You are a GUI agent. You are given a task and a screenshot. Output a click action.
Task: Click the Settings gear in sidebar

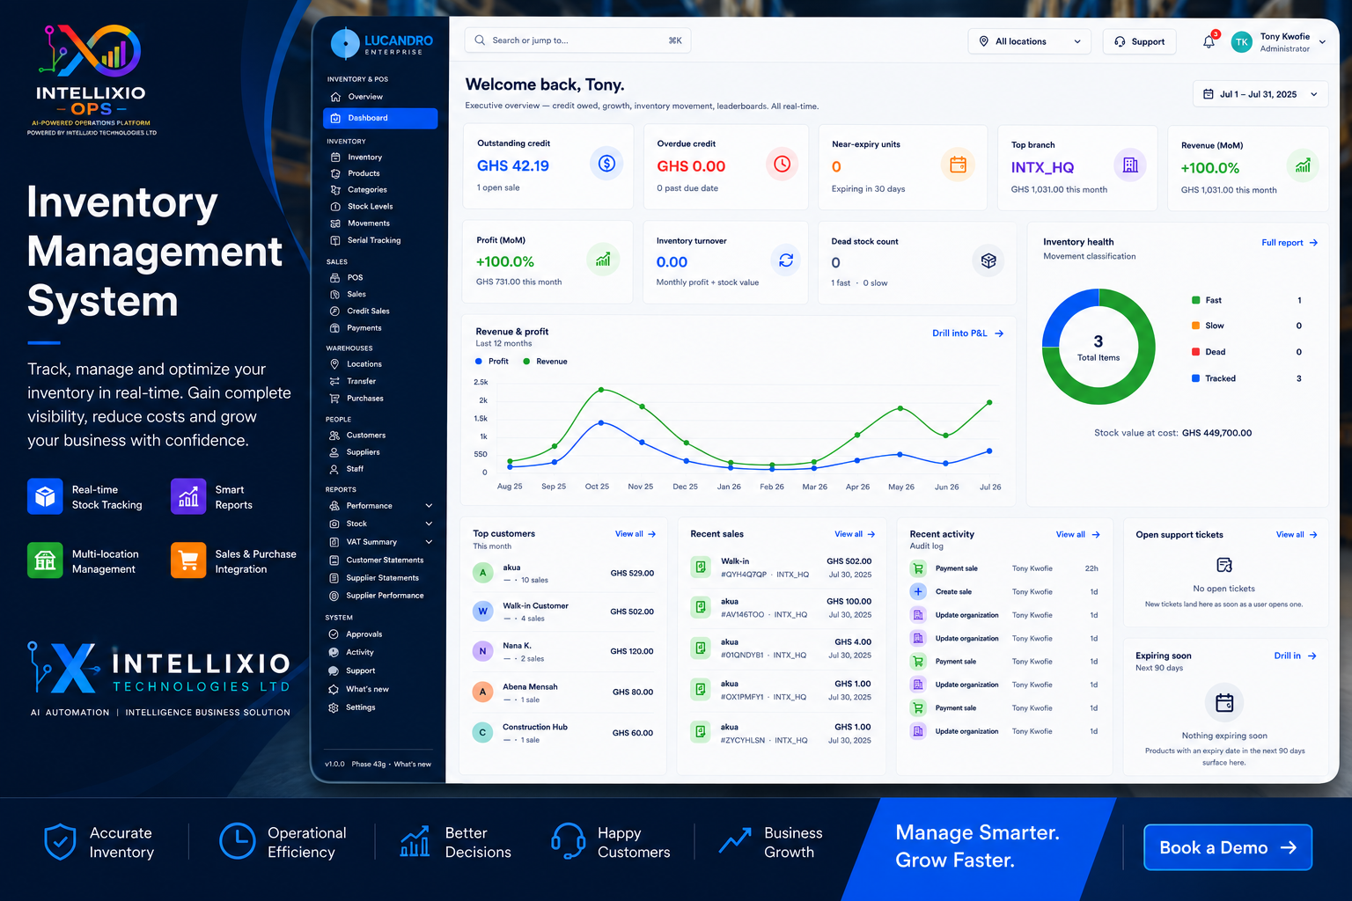[334, 707]
